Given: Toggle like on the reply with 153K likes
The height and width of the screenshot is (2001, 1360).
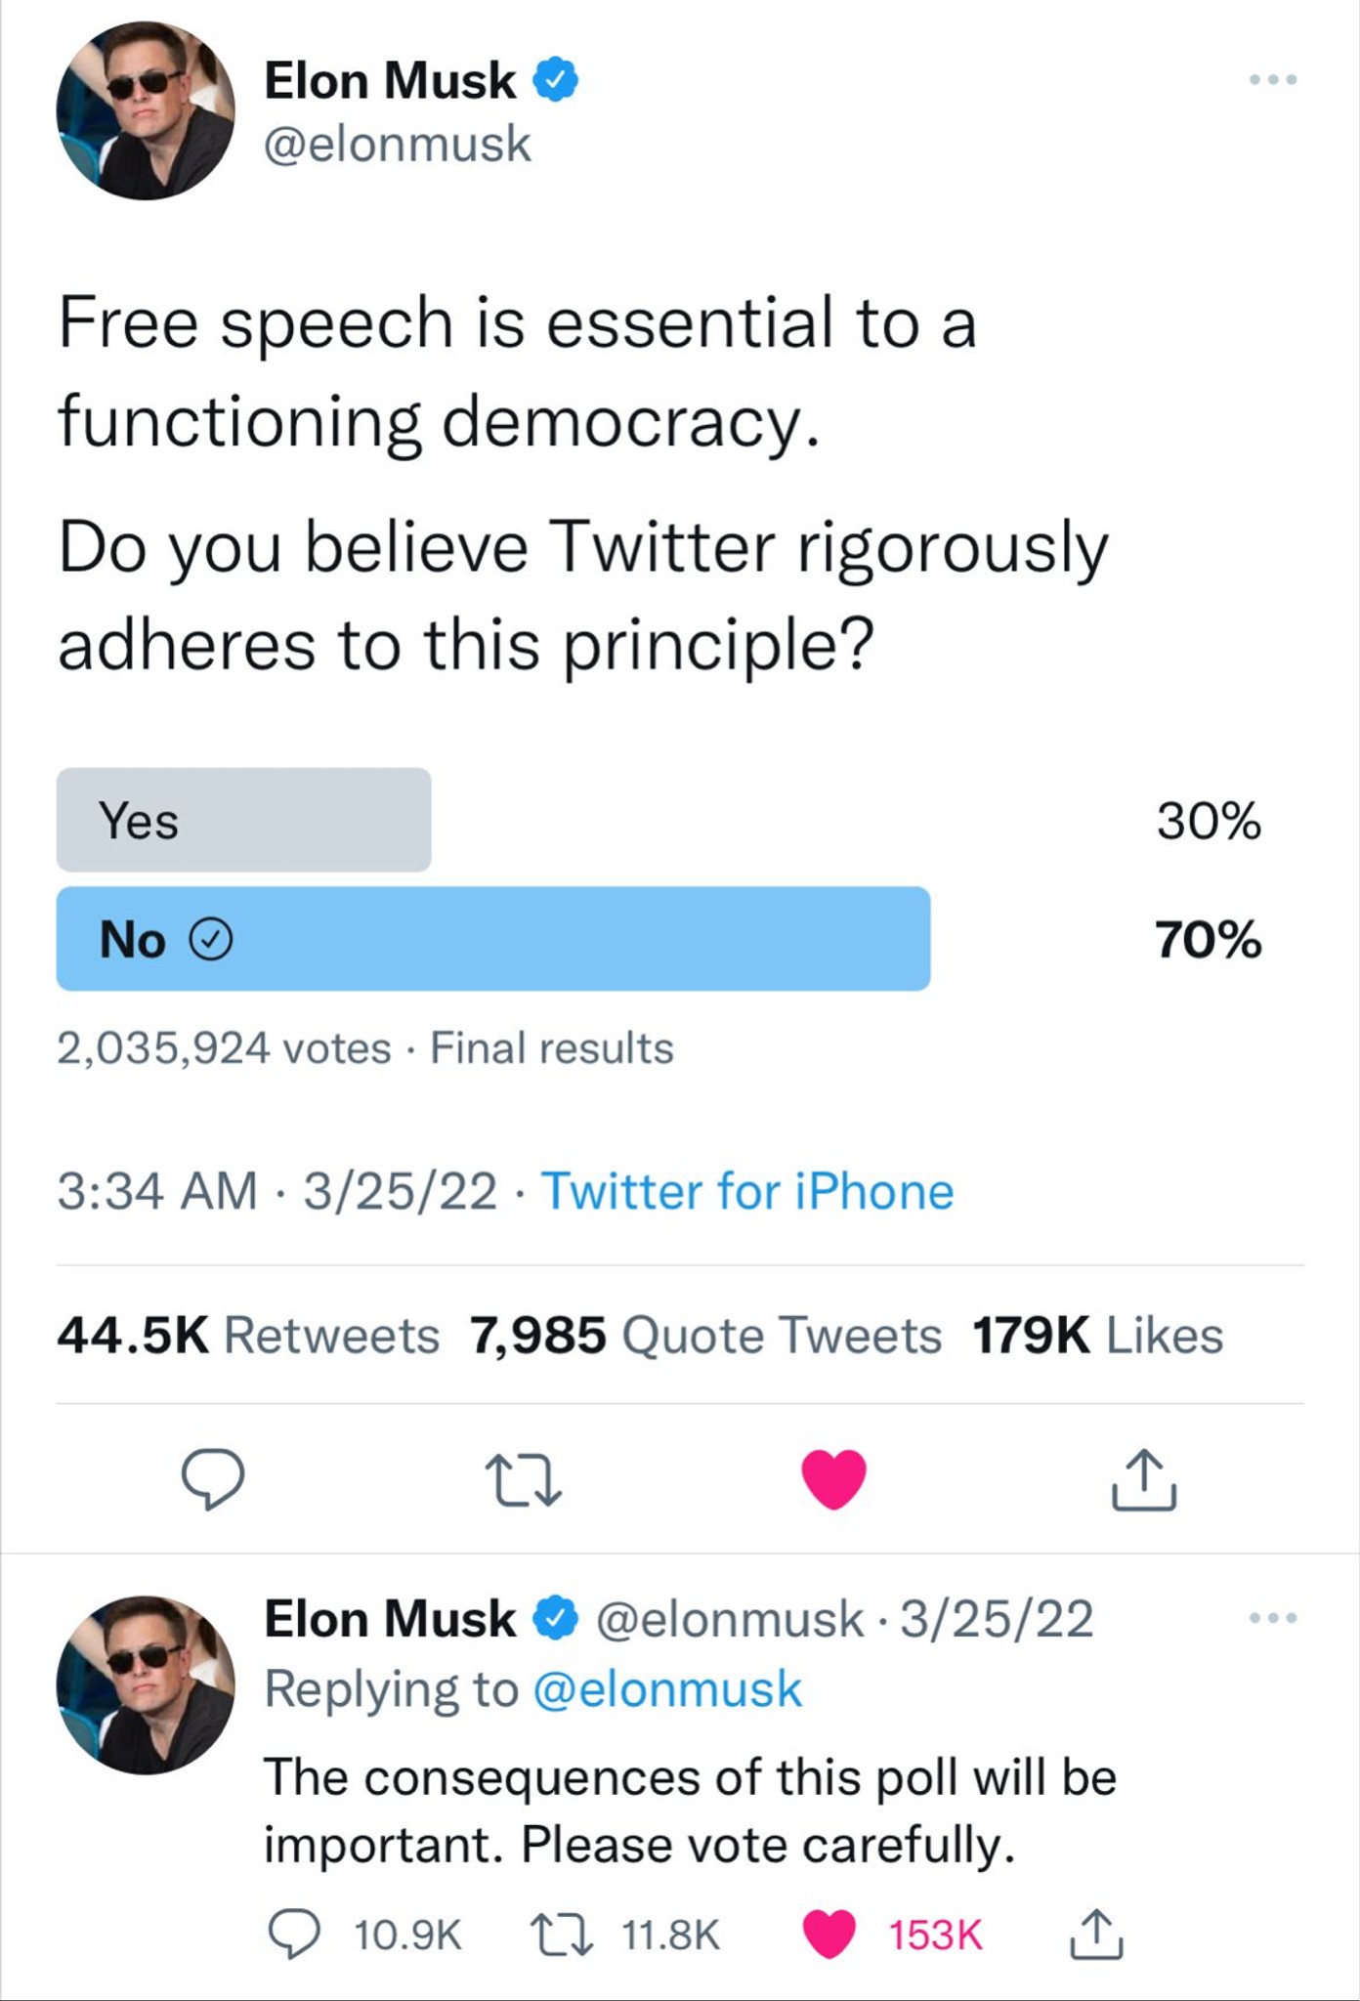Looking at the screenshot, I should [829, 1935].
